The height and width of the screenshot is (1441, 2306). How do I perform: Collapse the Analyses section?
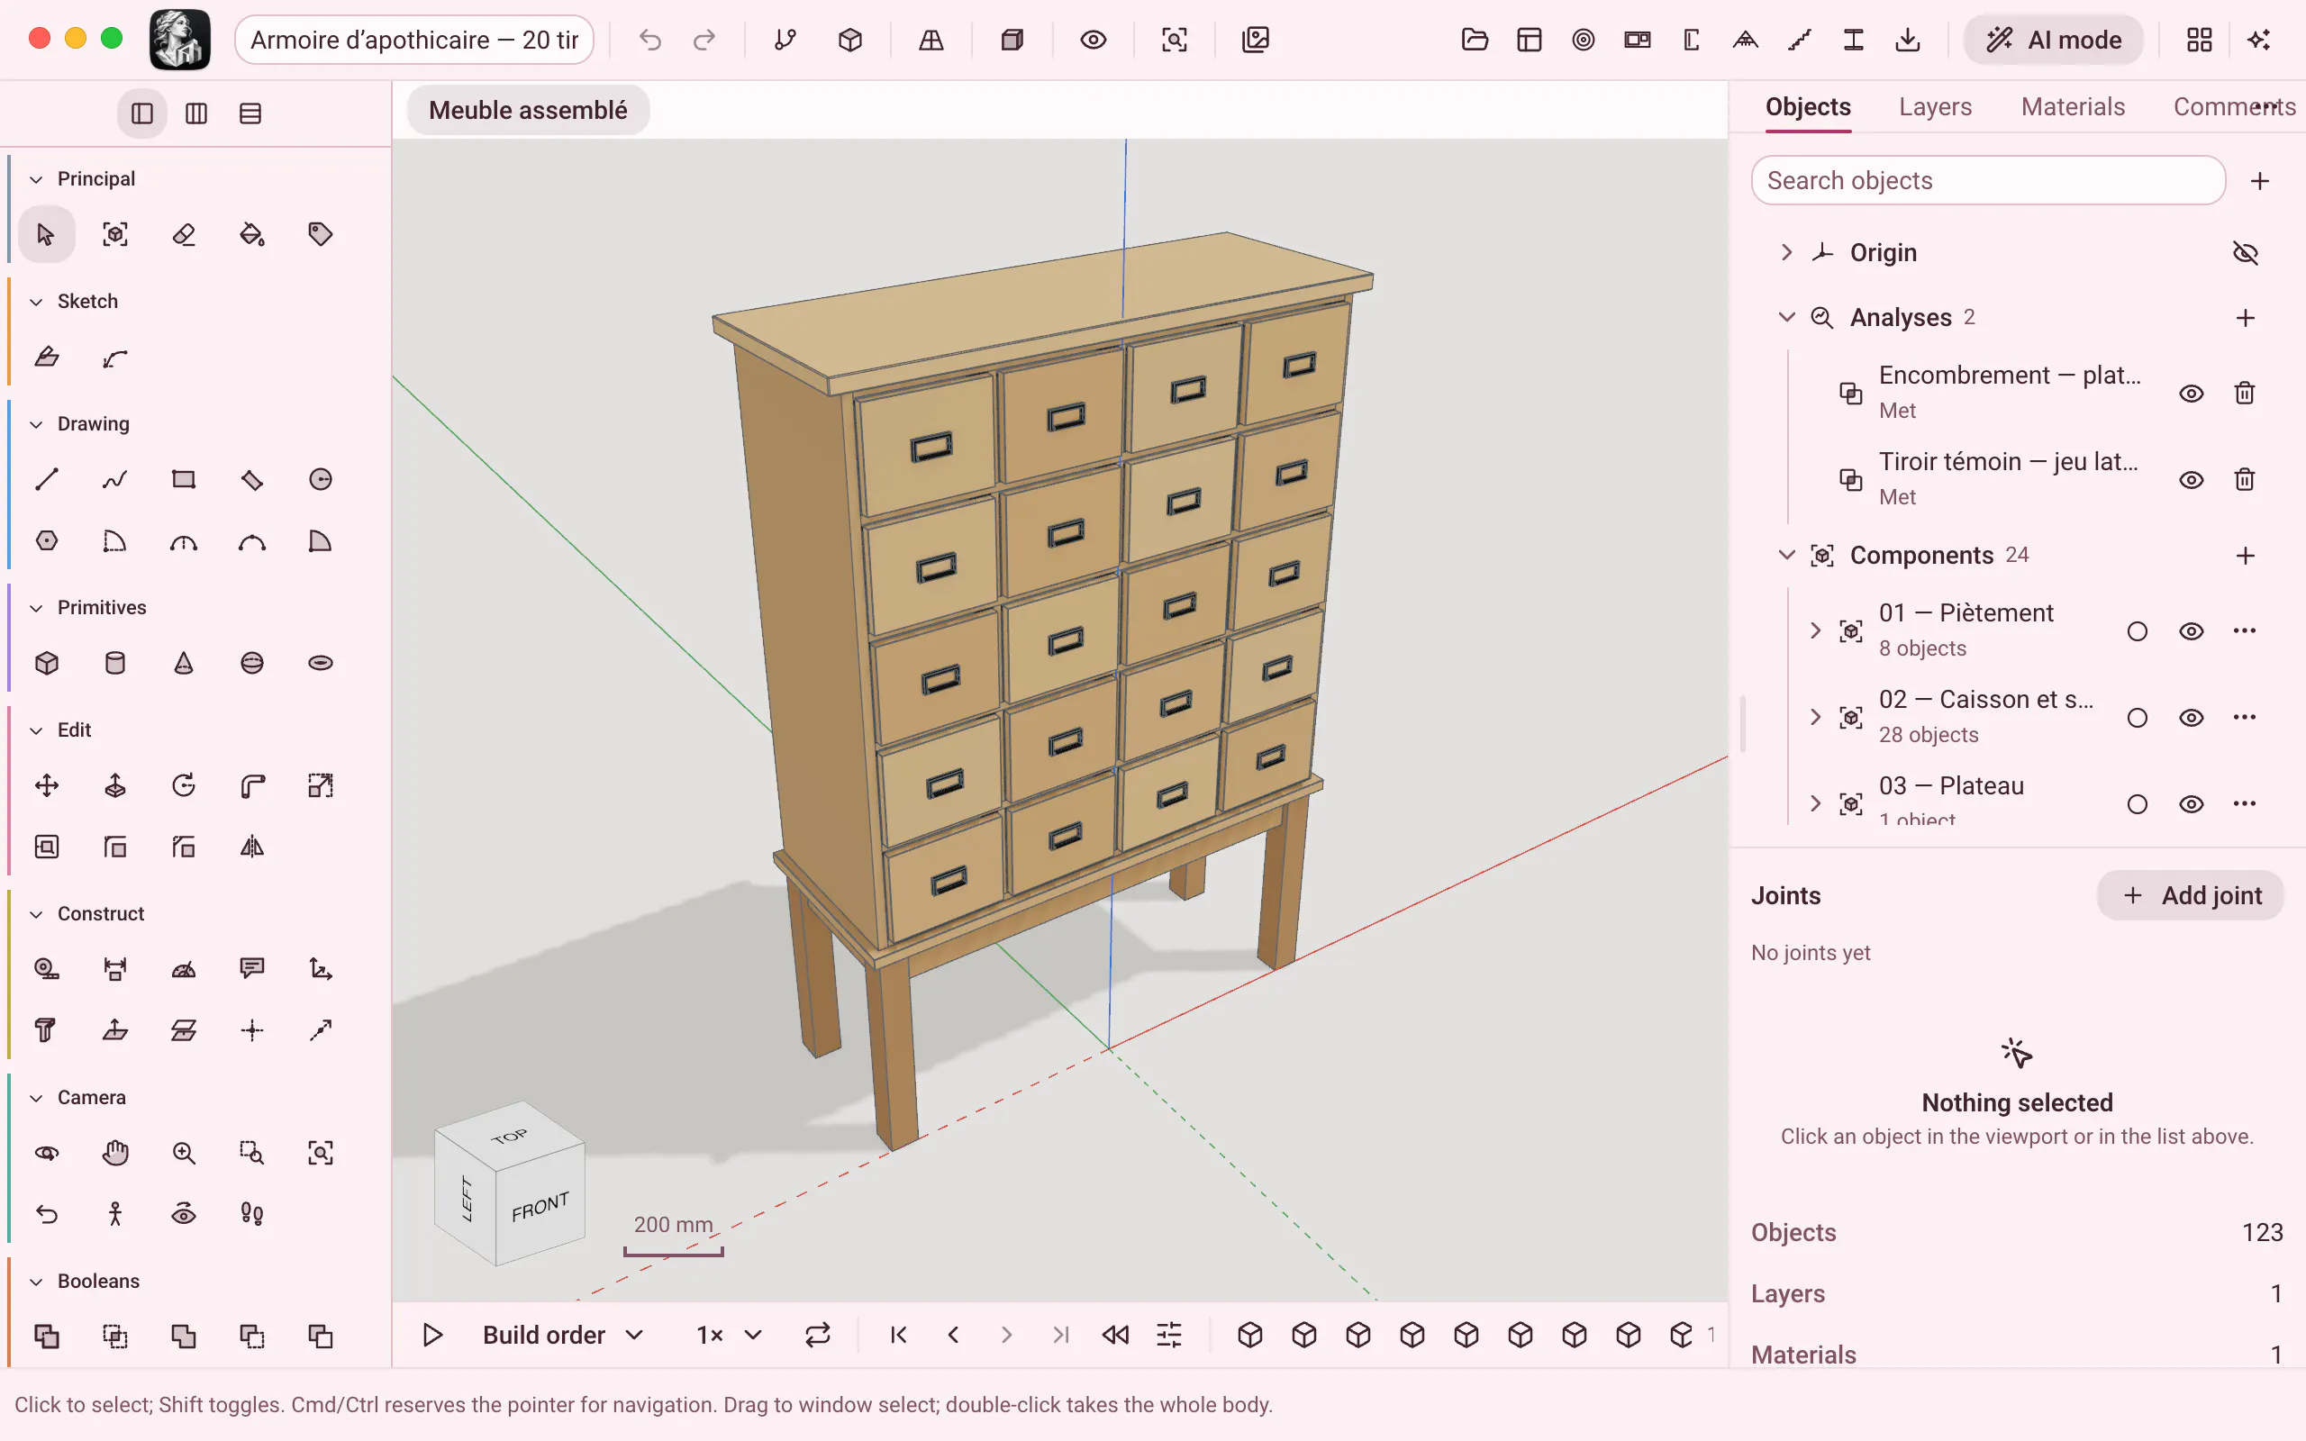(1786, 317)
